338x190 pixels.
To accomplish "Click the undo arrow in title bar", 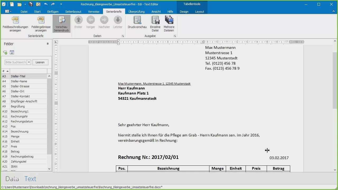I will (46, 4).
